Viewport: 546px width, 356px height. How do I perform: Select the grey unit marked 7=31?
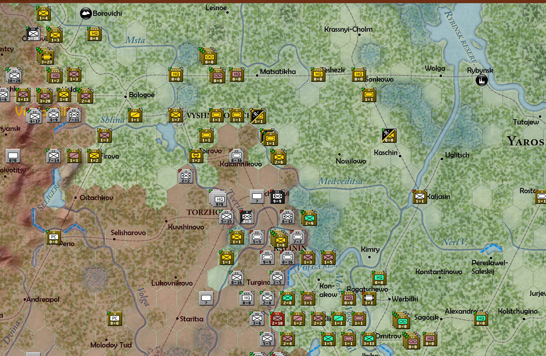click(74, 116)
